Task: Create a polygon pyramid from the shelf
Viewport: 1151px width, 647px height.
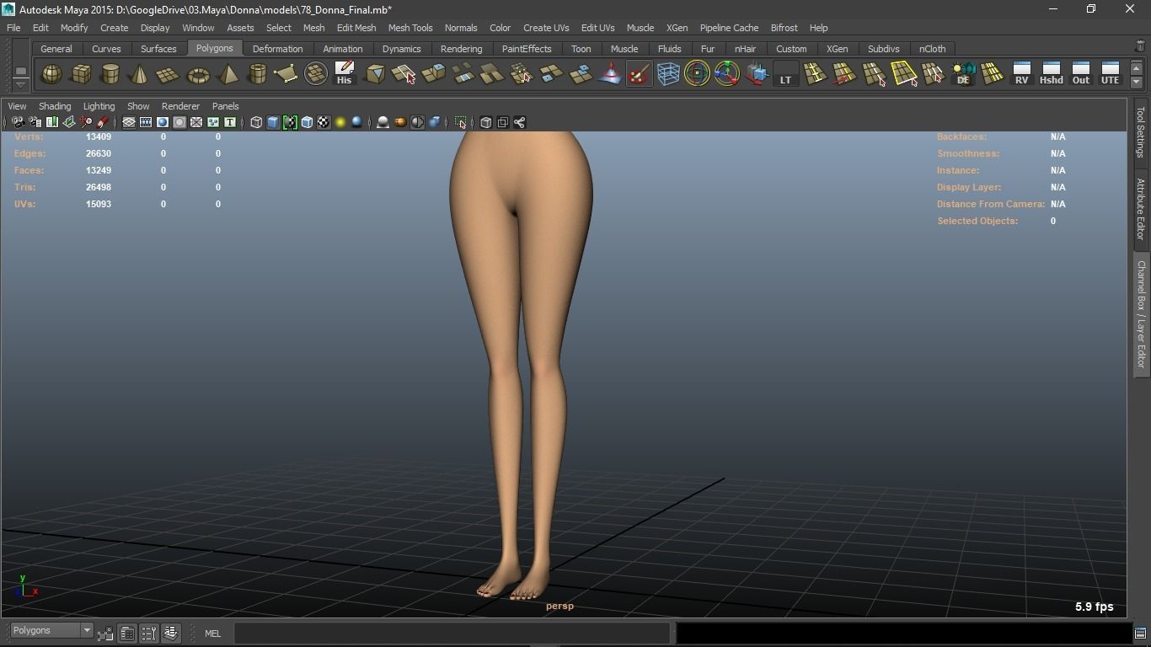Action: [x=228, y=74]
